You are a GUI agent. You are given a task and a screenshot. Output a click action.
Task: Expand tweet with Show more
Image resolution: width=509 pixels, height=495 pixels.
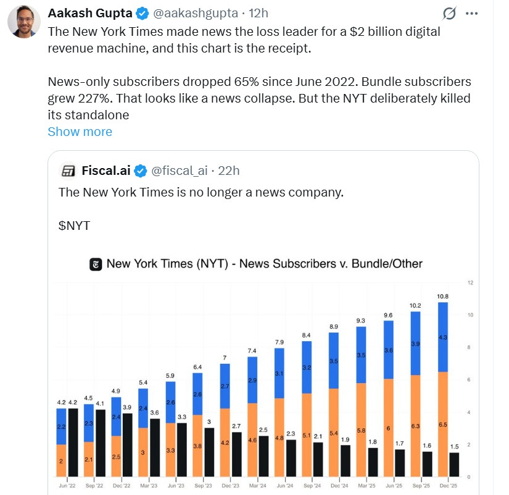pyautogui.click(x=80, y=132)
